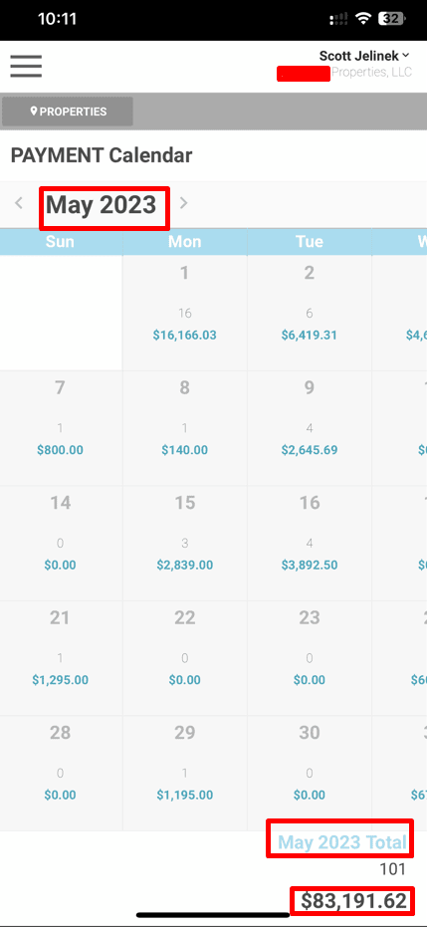Image resolution: width=427 pixels, height=927 pixels.
Task: View the $1,295.00 payment on May 21
Action: pos(60,680)
